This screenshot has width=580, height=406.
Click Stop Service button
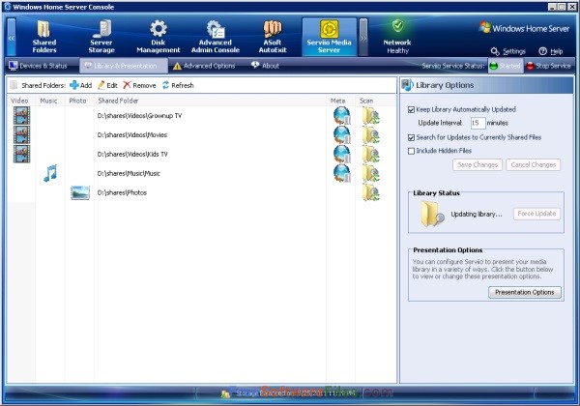[x=548, y=66]
